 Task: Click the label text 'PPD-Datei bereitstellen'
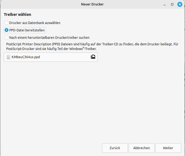pos(27,30)
